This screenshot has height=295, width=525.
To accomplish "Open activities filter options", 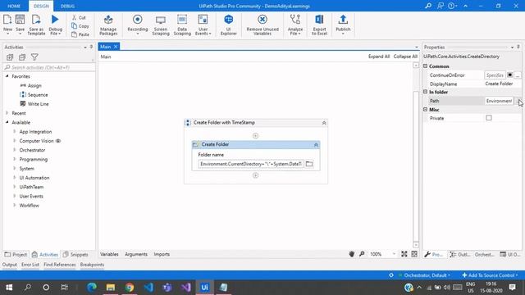I will tap(34, 57).
